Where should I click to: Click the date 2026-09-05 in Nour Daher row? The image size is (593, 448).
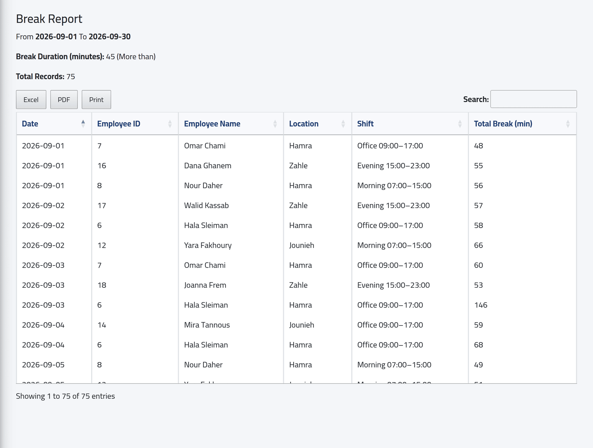click(43, 365)
